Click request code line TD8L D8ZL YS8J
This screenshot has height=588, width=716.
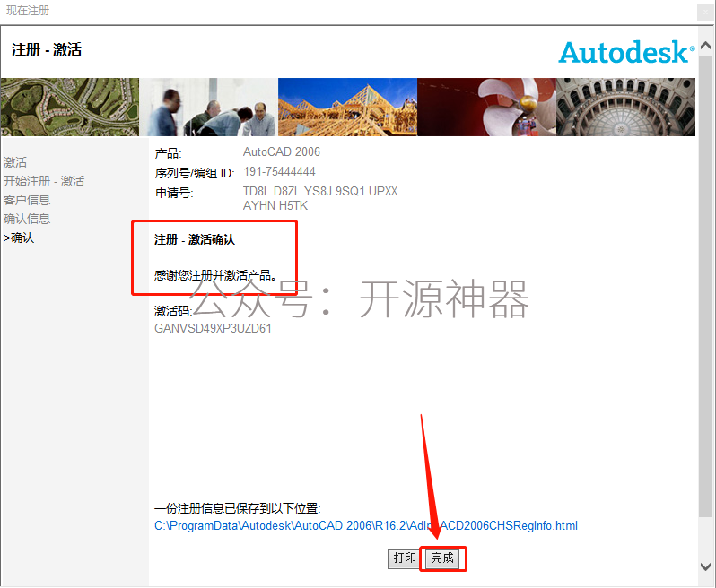coord(320,191)
